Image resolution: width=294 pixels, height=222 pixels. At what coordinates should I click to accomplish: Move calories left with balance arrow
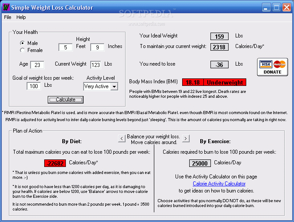pos(122,138)
